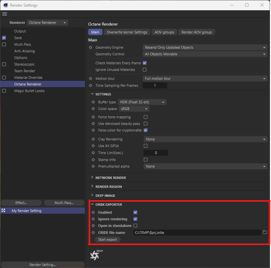Enable the Multi-Pass checkbox
Viewport: 271px width, 268px height.
tap(4, 44)
